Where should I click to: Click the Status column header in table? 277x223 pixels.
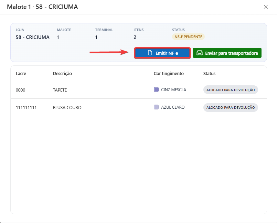tap(209, 74)
